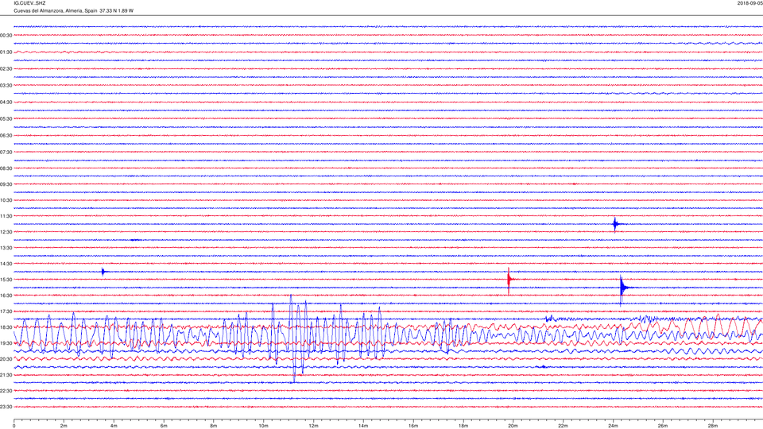Select the 16:30 time label
This screenshot has height=429, width=763.
pyautogui.click(x=6, y=296)
